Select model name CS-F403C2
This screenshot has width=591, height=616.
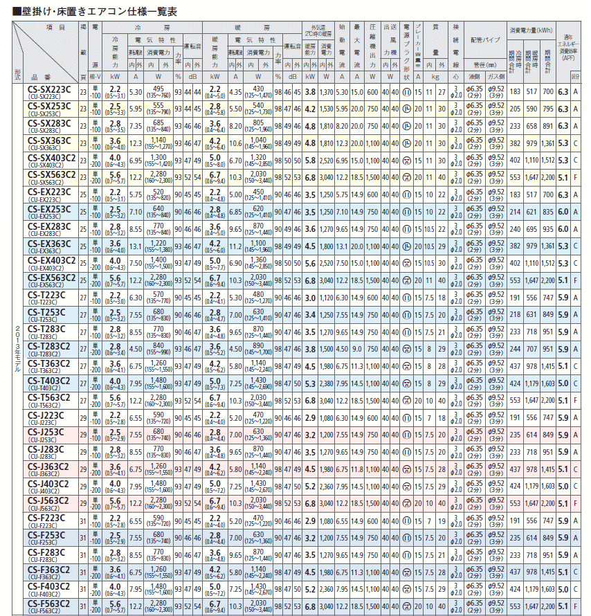click(48, 586)
